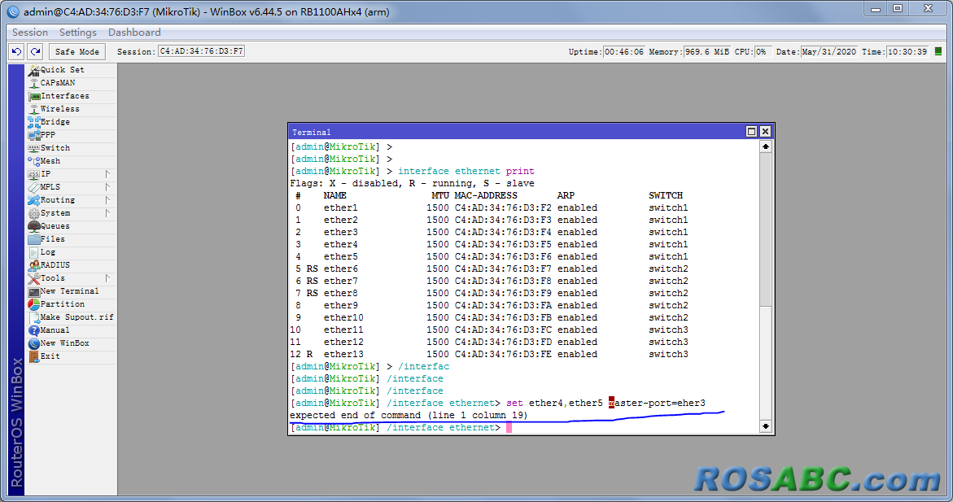Open Manual via help icon

pyautogui.click(x=33, y=330)
